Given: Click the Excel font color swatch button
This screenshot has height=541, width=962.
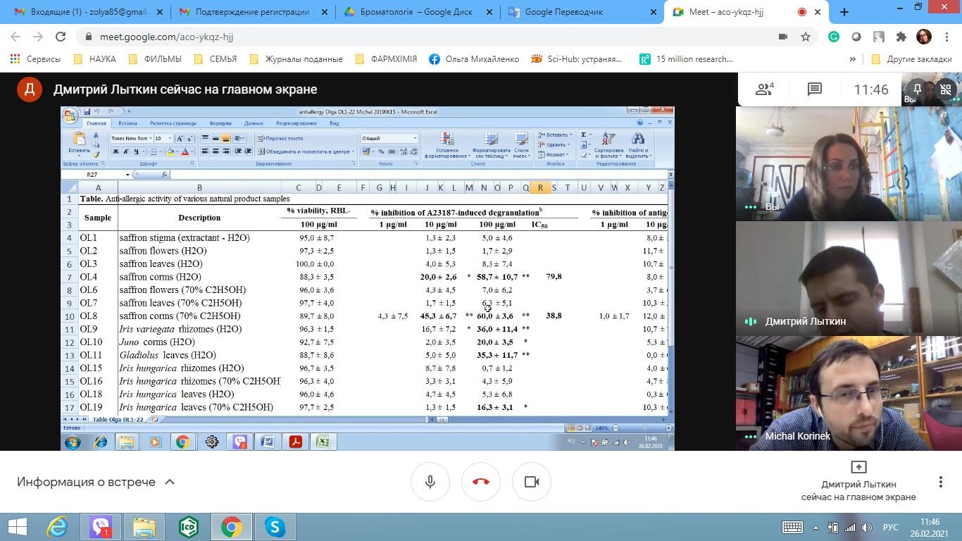Looking at the screenshot, I should (185, 151).
